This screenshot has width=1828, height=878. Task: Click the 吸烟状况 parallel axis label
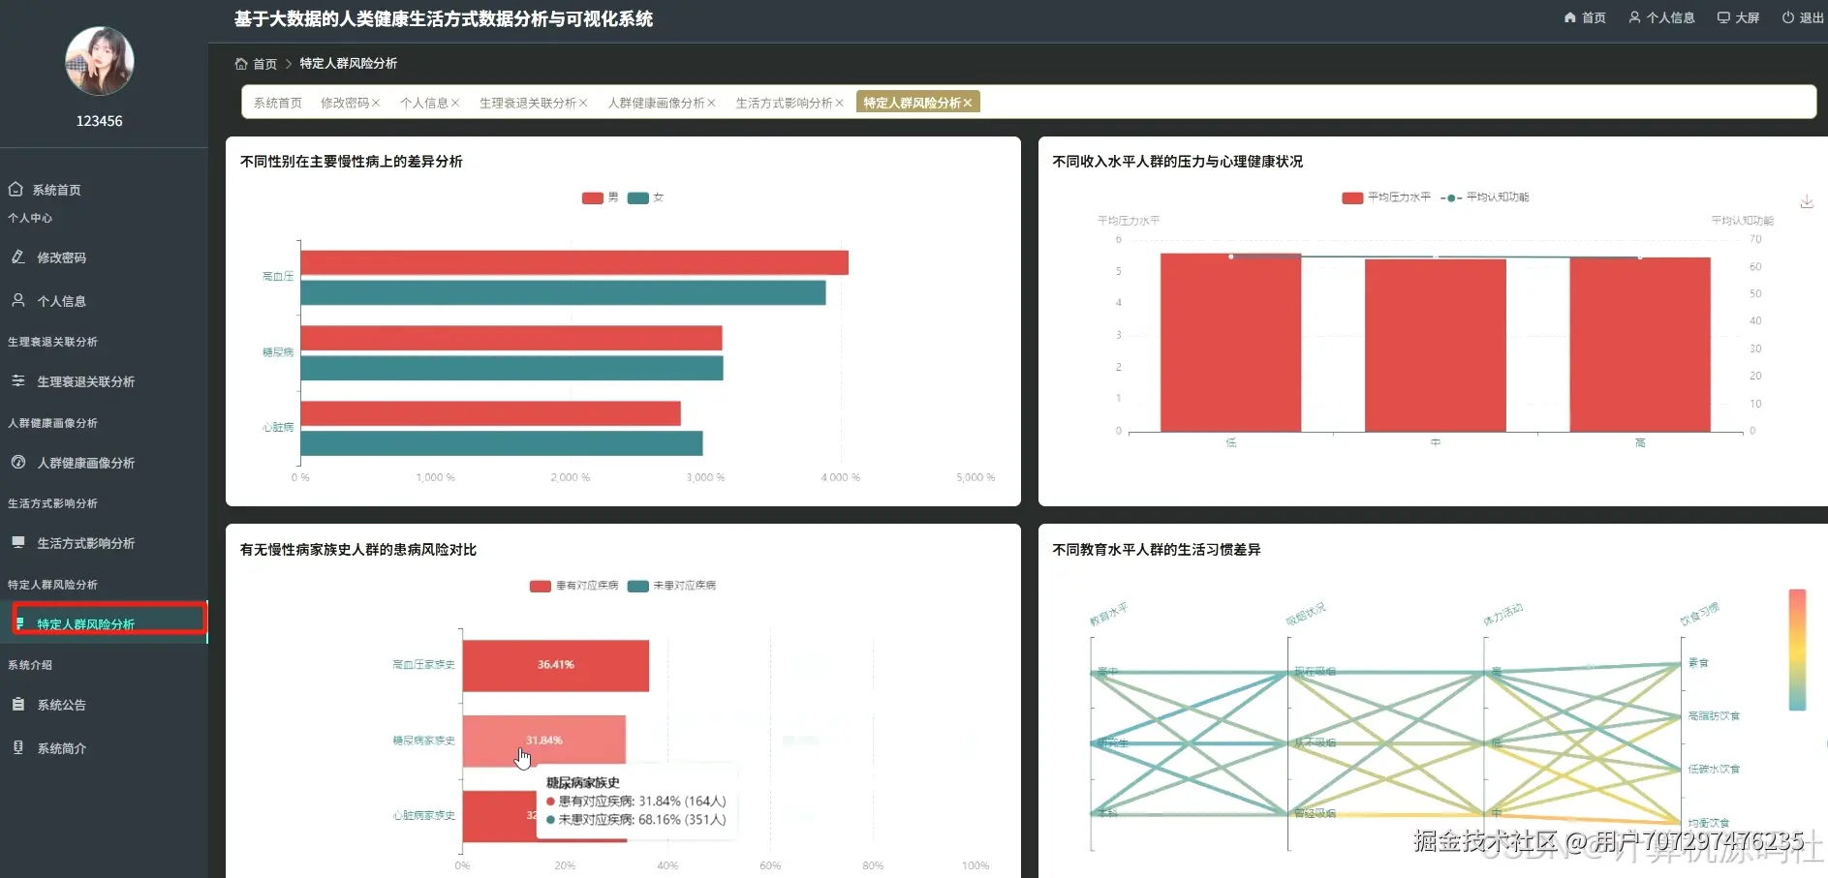(x=1306, y=614)
